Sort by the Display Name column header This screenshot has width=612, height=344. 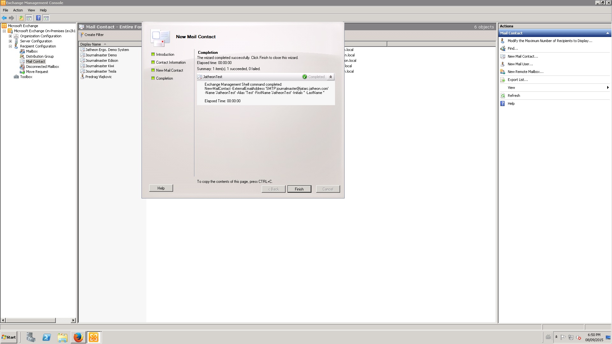pos(110,44)
